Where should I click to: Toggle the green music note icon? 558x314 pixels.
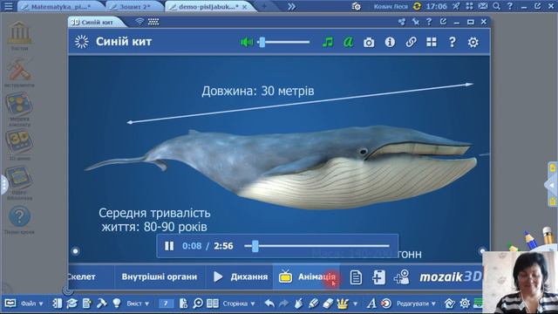tap(328, 43)
